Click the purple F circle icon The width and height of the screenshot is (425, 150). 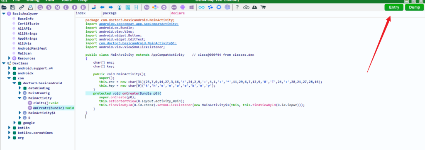(75, 7)
